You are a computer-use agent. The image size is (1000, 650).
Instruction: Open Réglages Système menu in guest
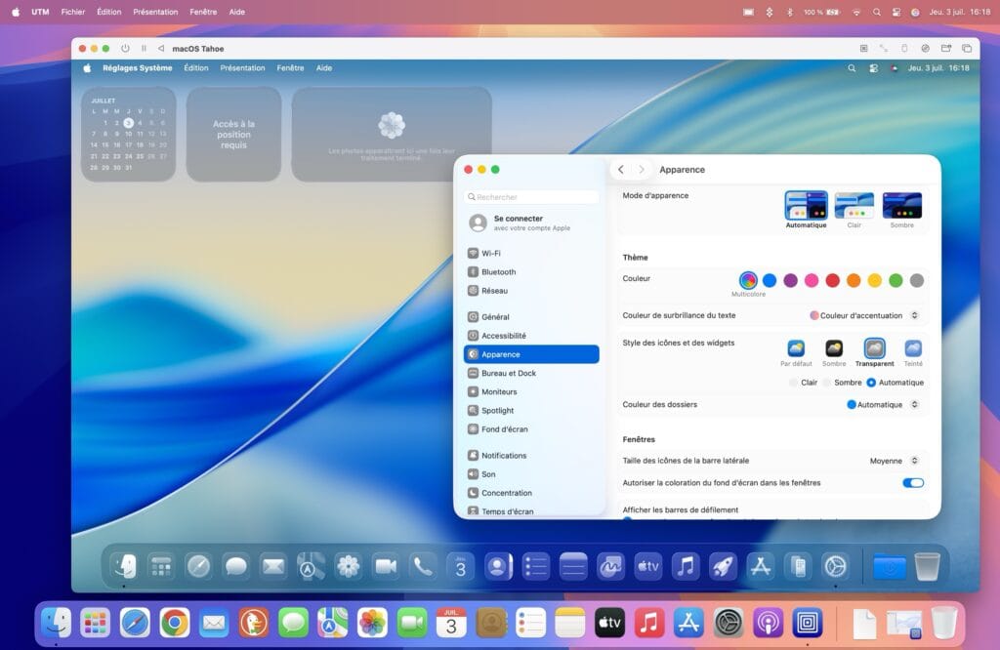(137, 68)
